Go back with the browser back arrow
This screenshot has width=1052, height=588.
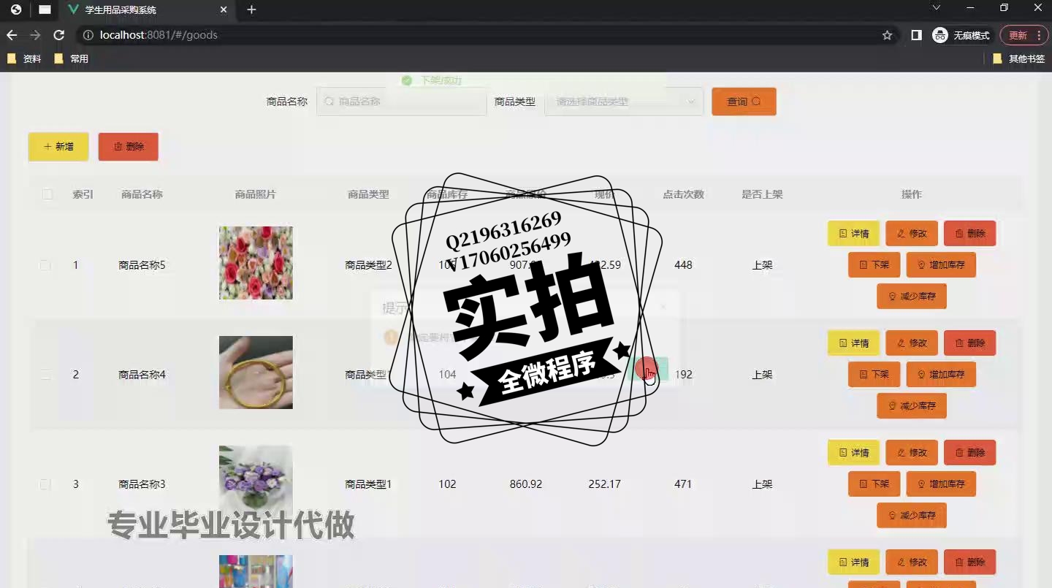pyautogui.click(x=12, y=35)
